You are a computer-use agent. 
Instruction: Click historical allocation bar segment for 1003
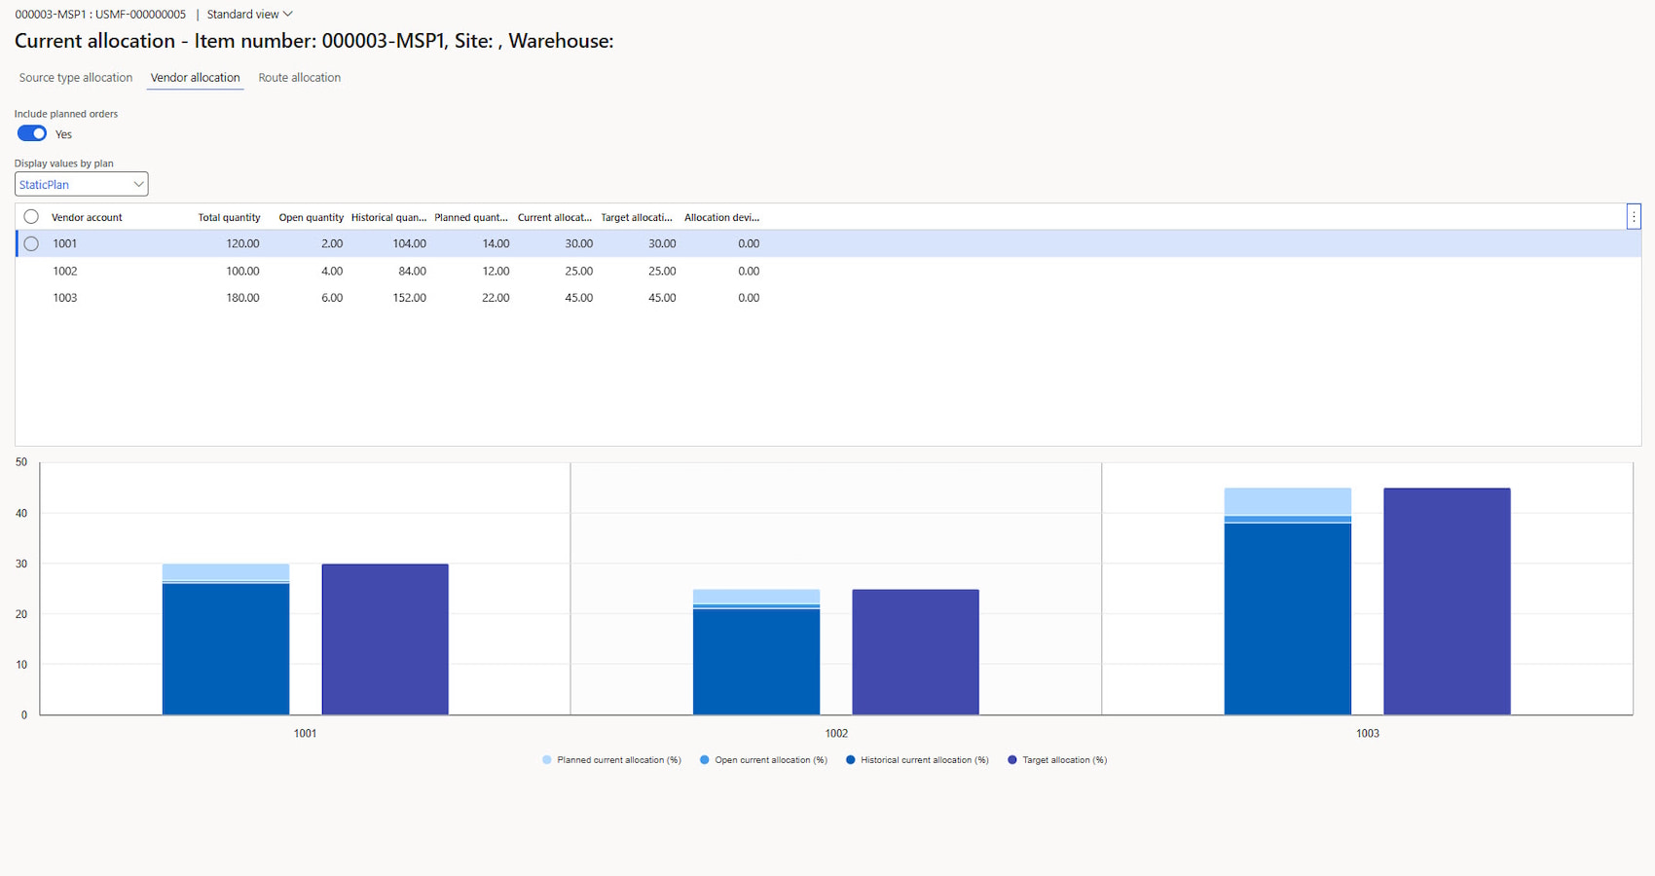click(1288, 619)
